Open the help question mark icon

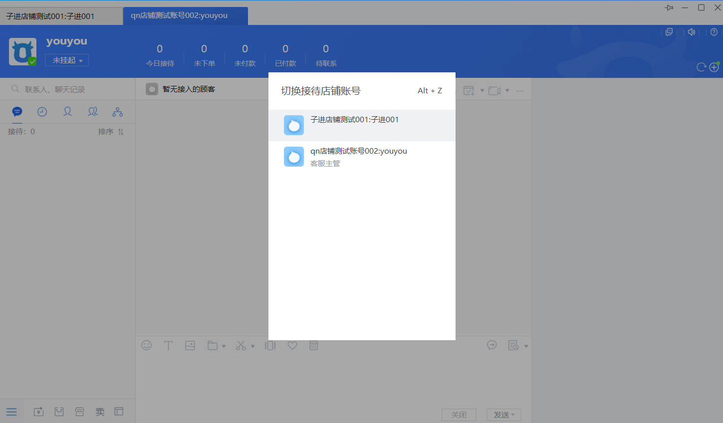[x=714, y=32]
